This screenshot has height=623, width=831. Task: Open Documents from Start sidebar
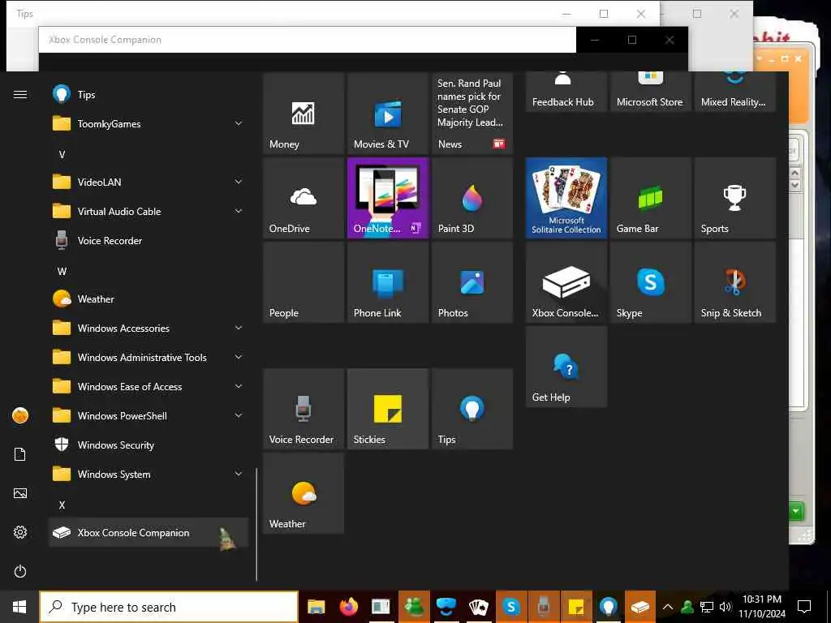pos(20,454)
